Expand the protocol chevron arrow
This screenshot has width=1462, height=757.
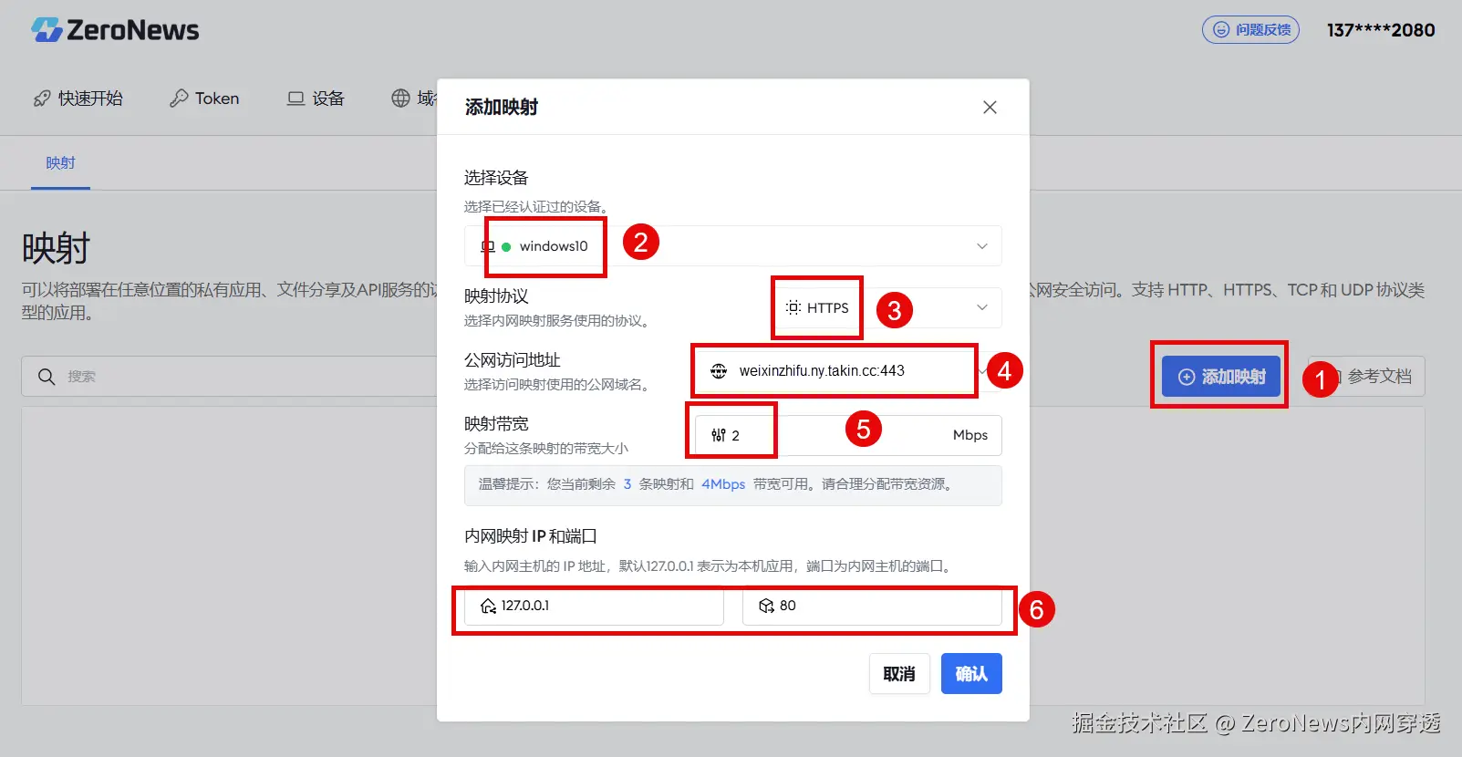982,308
